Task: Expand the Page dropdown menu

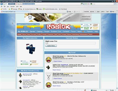Action: tap(99, 12)
